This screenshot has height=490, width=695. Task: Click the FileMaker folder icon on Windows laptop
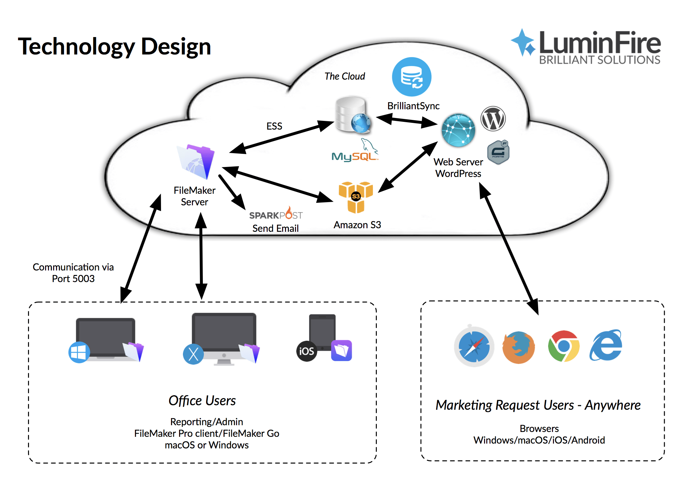click(133, 352)
